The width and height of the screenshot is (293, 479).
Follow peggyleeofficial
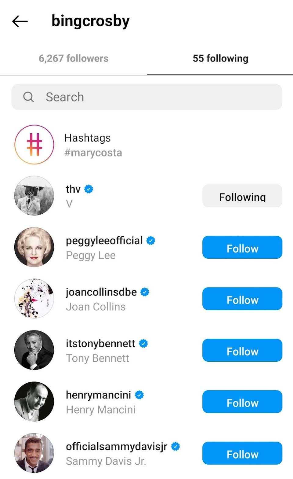click(242, 247)
